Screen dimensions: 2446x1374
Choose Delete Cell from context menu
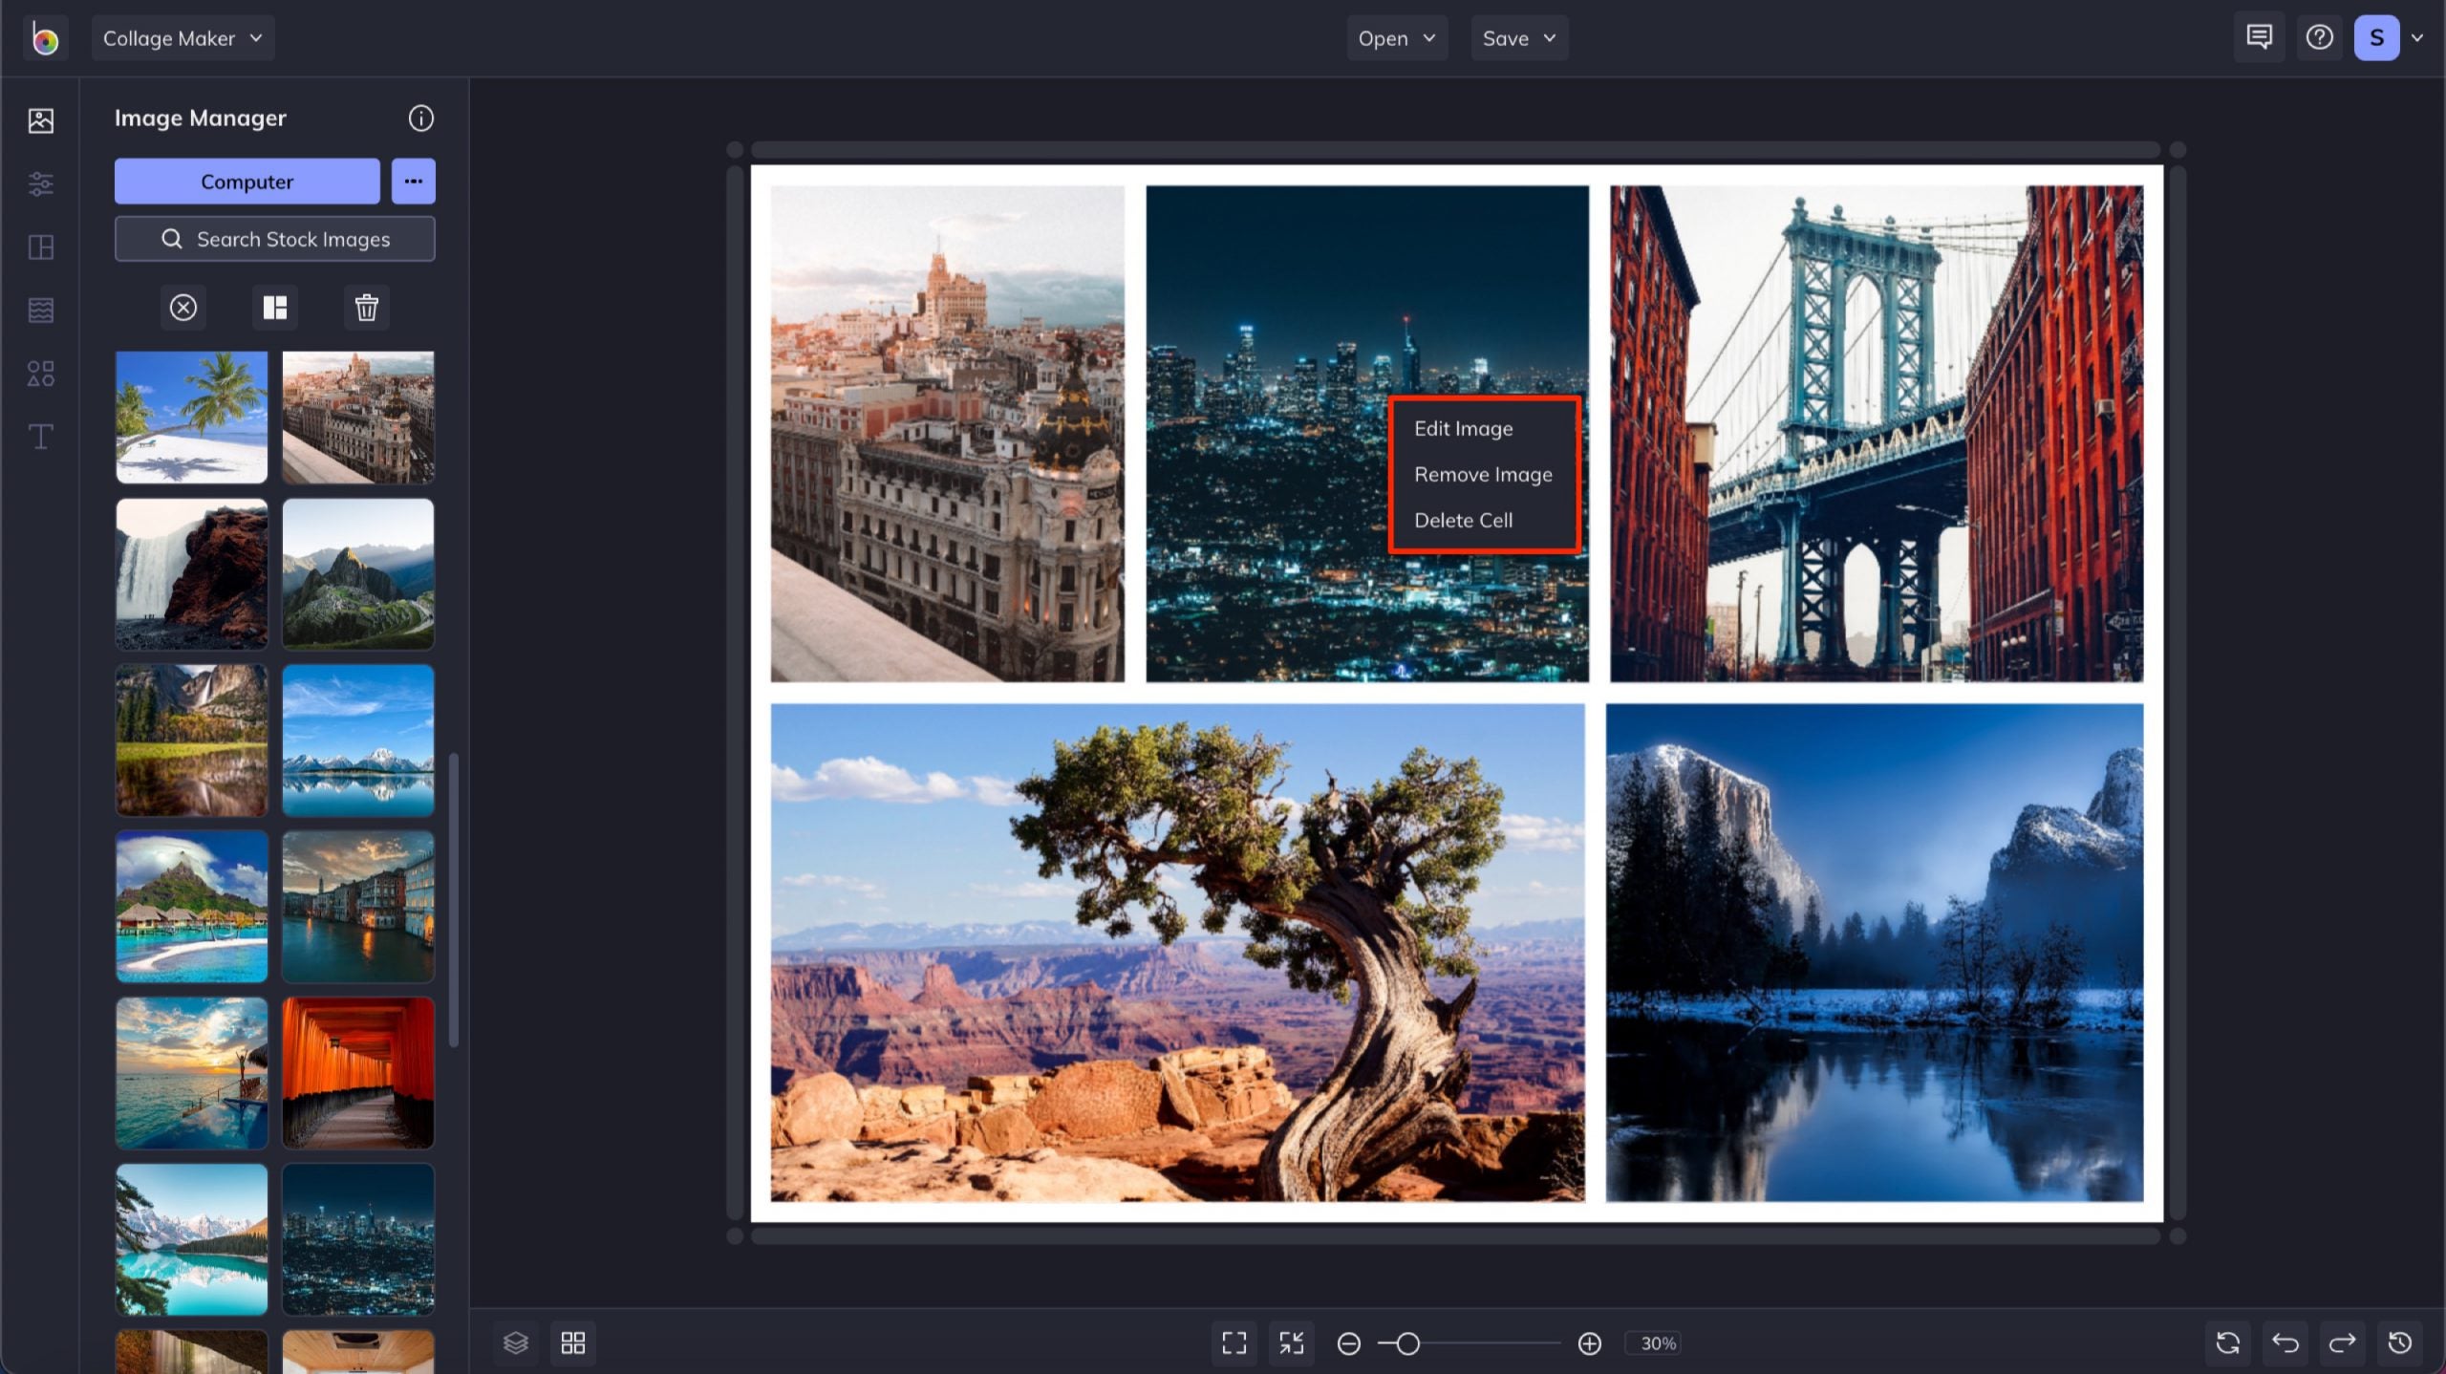[x=1464, y=520]
